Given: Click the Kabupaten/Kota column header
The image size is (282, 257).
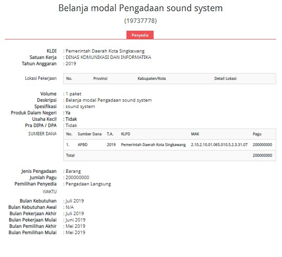Looking at the screenshot, I should click(x=152, y=78).
